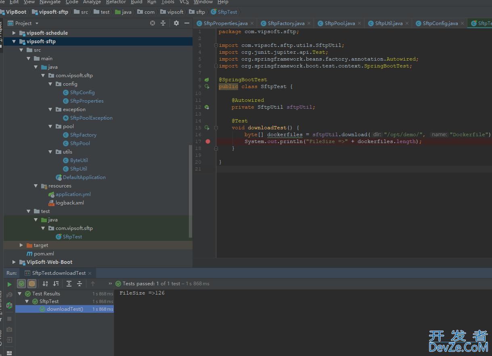Expand the target folder

(21, 245)
